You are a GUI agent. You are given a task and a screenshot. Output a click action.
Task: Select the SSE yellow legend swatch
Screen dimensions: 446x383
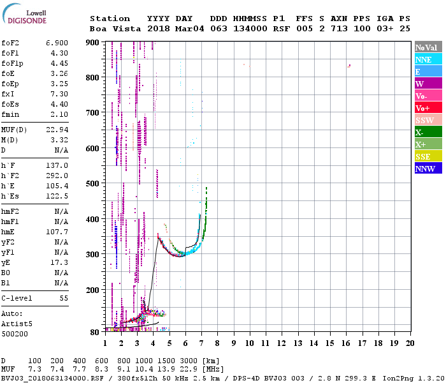428,156
